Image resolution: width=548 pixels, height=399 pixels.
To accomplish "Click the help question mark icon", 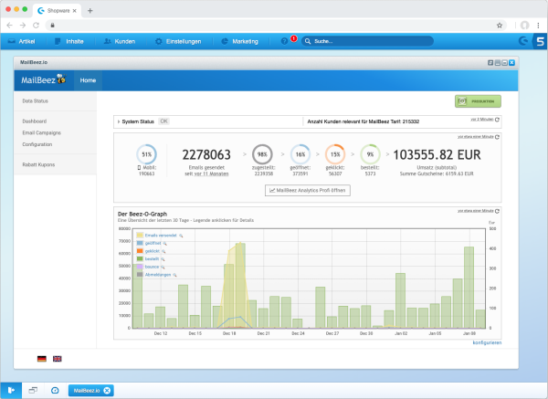I will (x=284, y=41).
